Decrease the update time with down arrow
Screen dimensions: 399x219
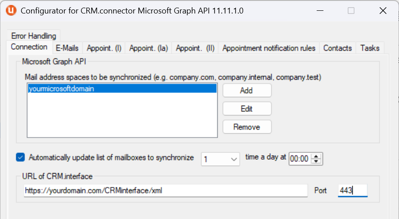click(317, 161)
